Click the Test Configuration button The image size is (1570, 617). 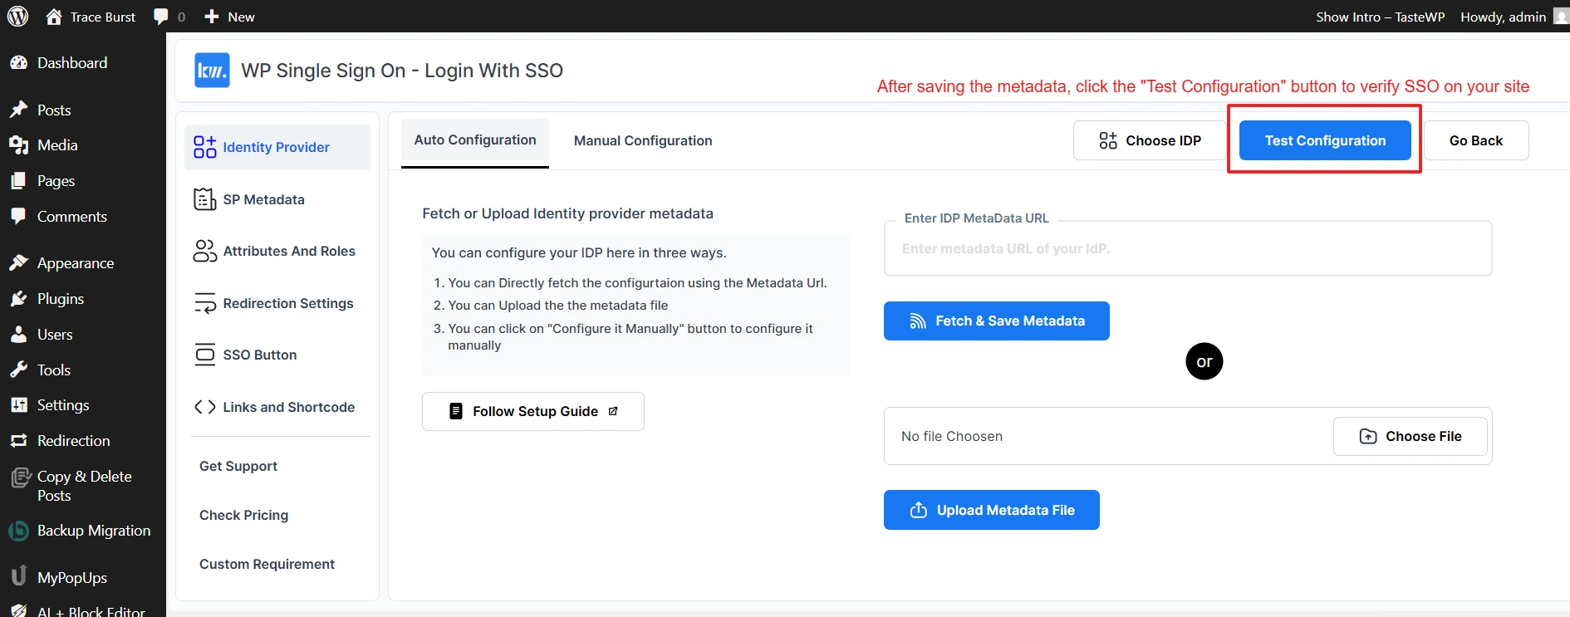point(1325,140)
